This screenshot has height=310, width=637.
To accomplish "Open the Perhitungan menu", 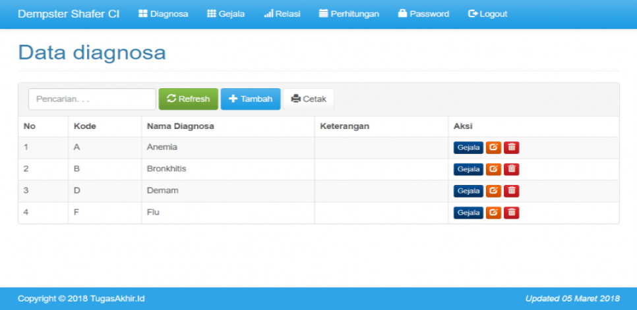I will 349,14.
